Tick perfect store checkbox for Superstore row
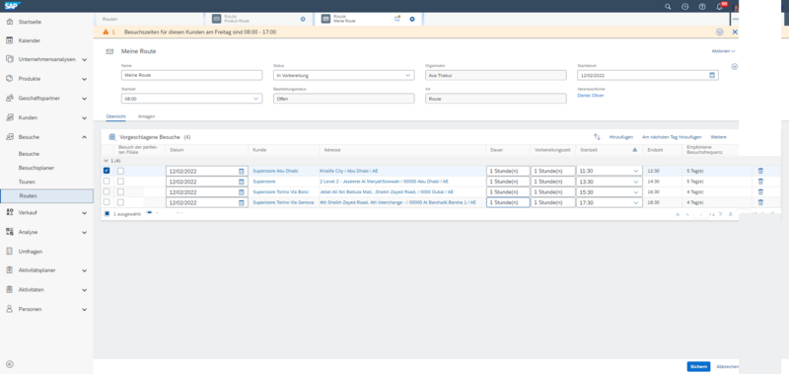Viewport: 789px width, 374px height. pyautogui.click(x=120, y=182)
